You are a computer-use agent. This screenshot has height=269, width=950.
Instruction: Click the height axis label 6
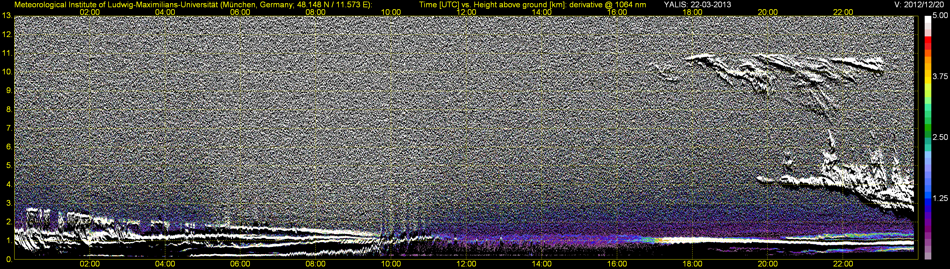[x=9, y=147]
